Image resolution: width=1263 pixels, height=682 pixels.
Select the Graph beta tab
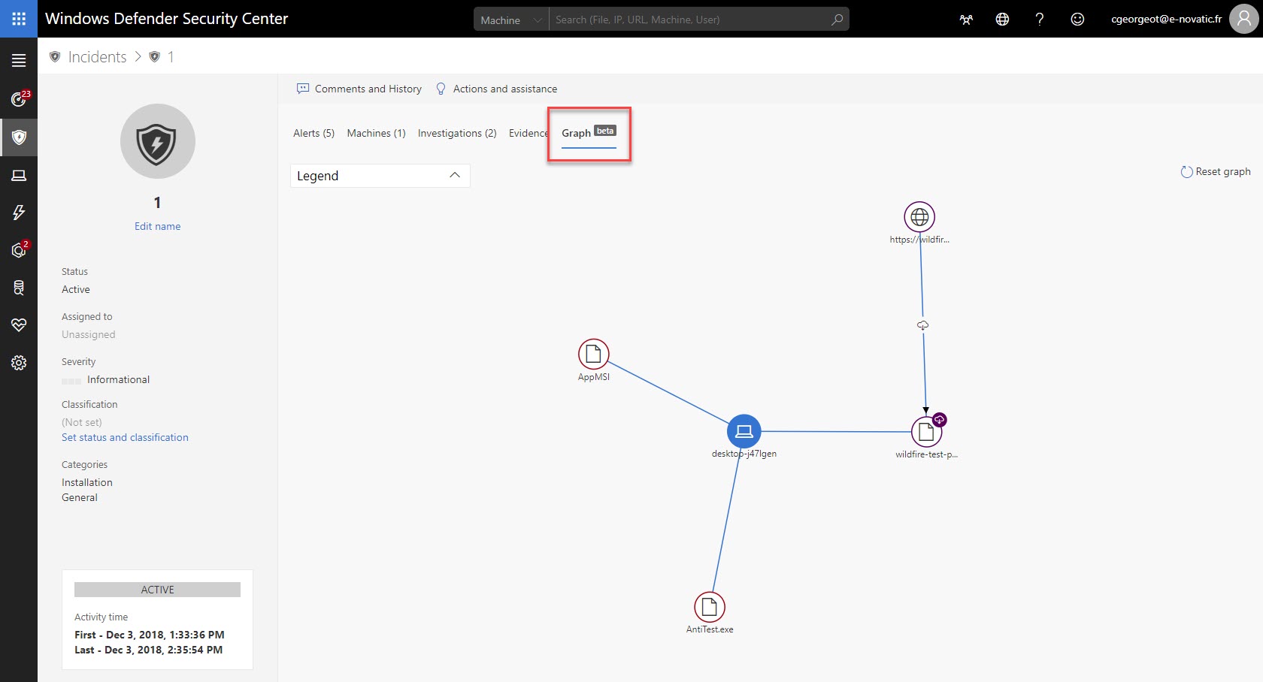[589, 133]
